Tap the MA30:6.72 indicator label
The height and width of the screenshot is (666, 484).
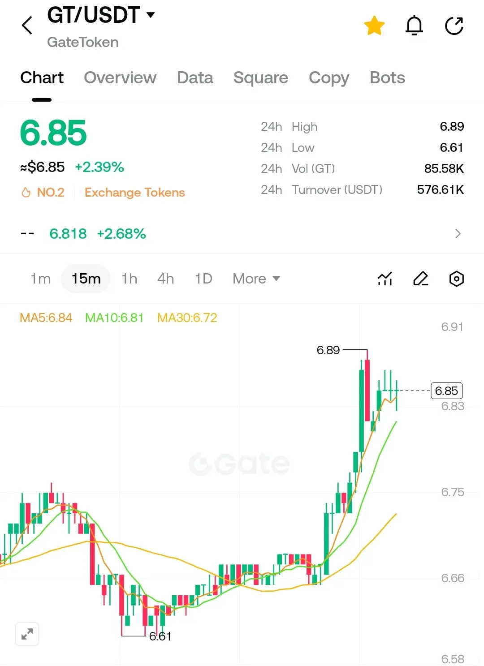[187, 318]
